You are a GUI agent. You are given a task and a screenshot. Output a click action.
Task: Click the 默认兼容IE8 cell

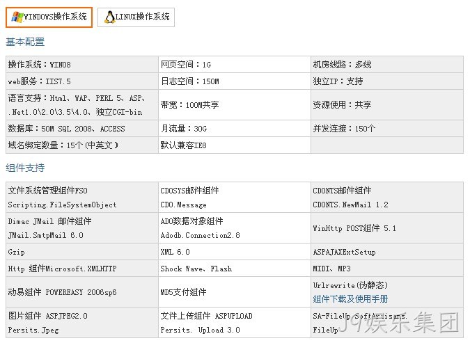[235, 145]
